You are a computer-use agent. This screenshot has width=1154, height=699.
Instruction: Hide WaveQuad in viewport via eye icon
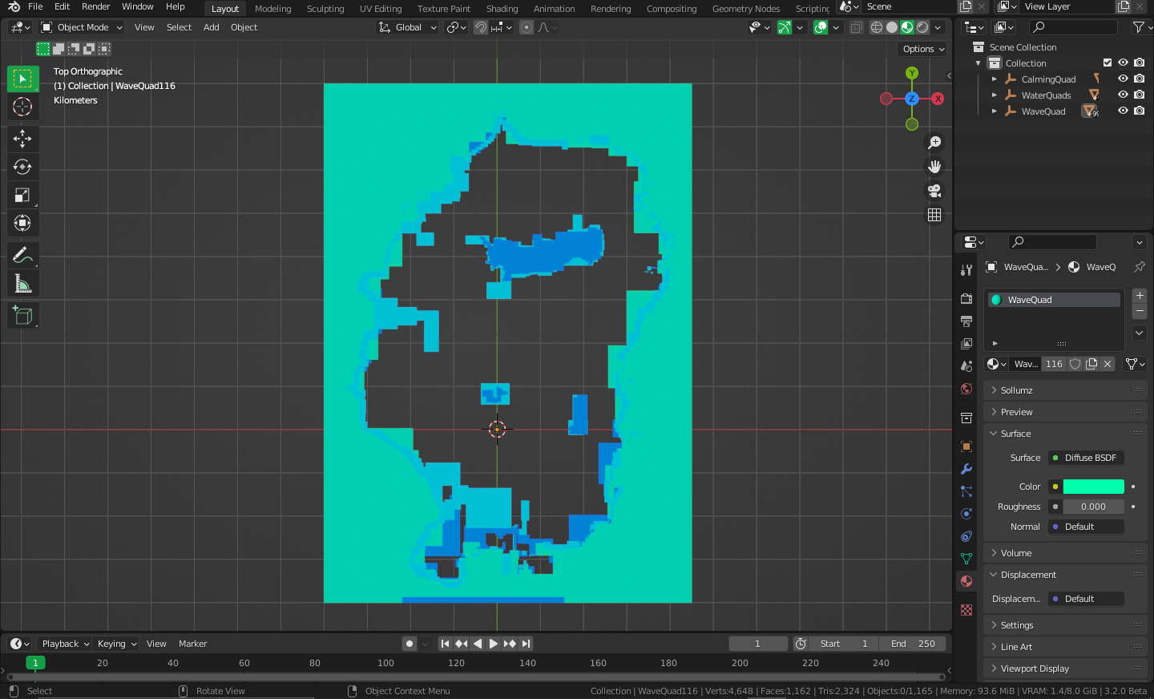tap(1123, 111)
